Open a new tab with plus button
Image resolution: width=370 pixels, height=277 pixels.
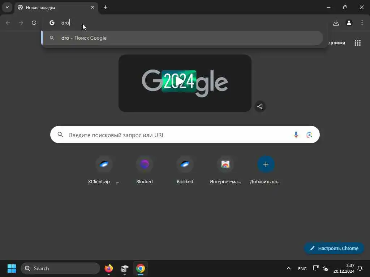pyautogui.click(x=106, y=7)
